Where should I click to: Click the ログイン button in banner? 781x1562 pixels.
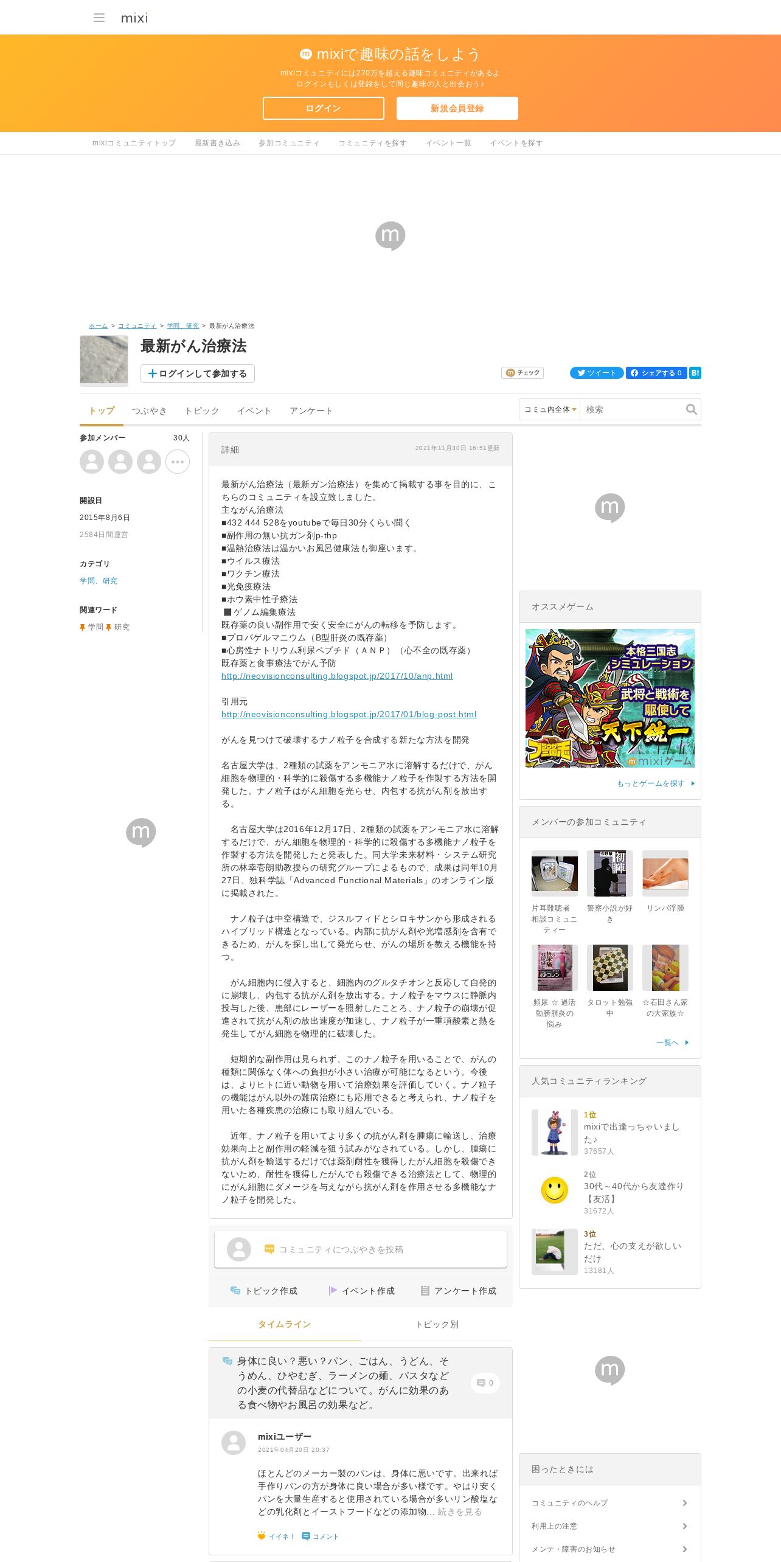[324, 108]
